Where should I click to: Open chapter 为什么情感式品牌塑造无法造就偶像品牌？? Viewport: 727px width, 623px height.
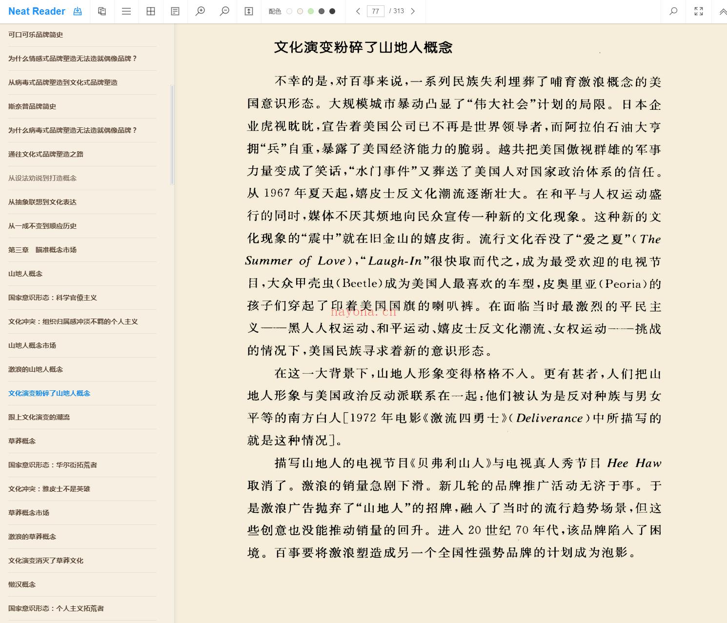point(73,59)
